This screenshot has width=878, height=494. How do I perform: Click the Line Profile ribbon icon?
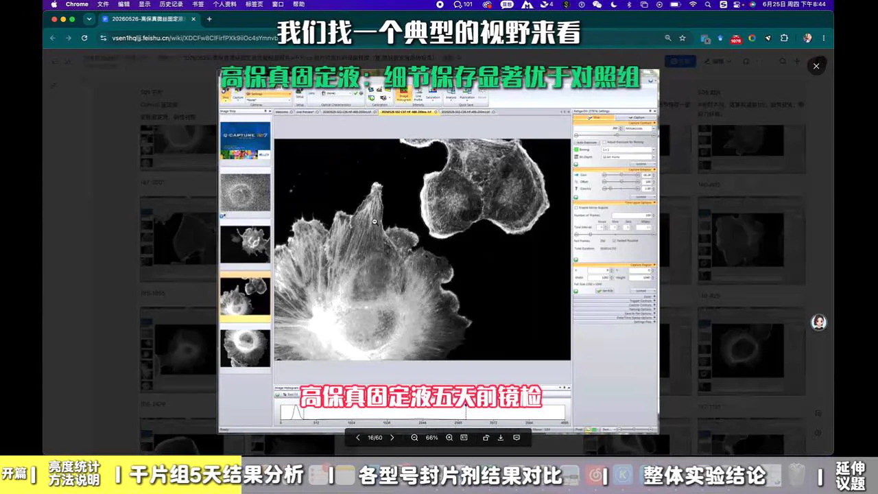coord(418,95)
